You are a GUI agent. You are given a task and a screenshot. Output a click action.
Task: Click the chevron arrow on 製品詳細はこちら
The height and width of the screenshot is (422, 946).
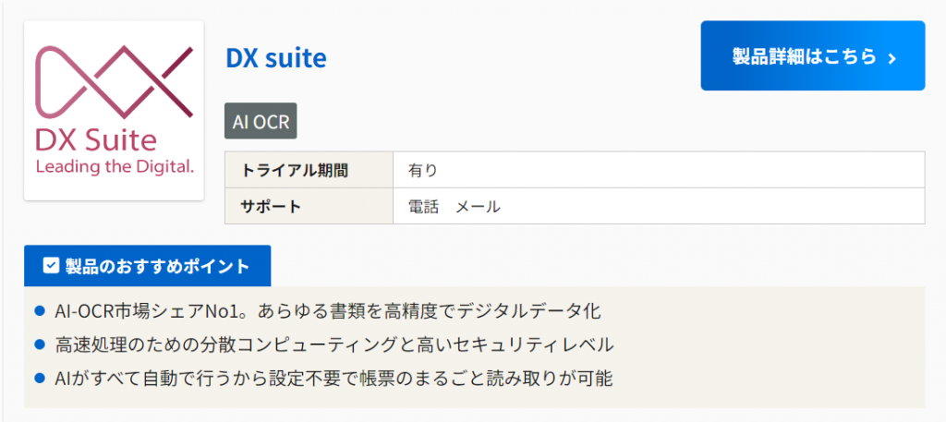click(891, 58)
